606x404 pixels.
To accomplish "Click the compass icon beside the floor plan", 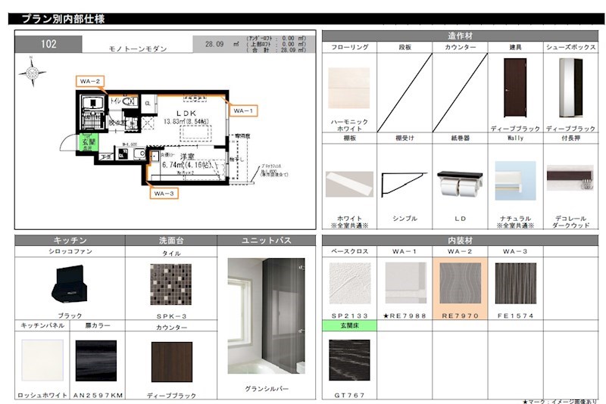I will coord(33,73).
